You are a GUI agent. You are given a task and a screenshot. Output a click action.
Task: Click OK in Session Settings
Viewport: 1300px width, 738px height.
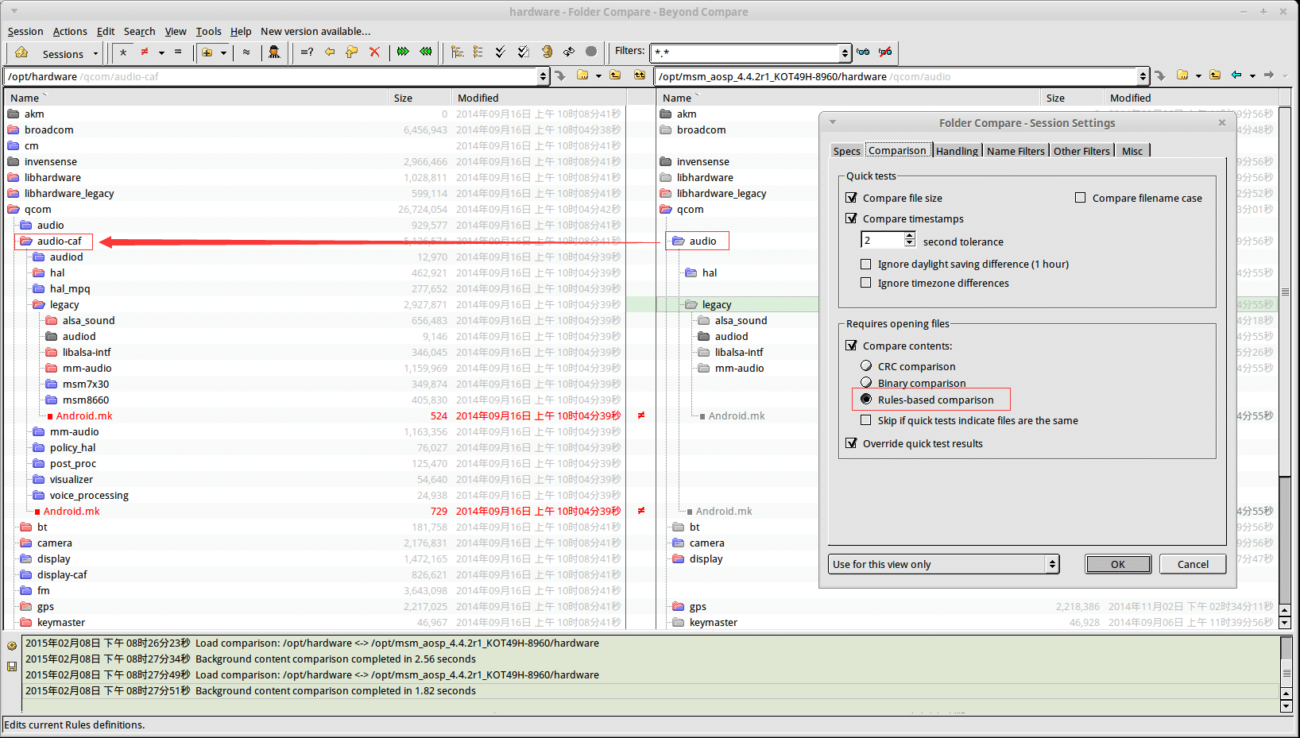point(1118,564)
